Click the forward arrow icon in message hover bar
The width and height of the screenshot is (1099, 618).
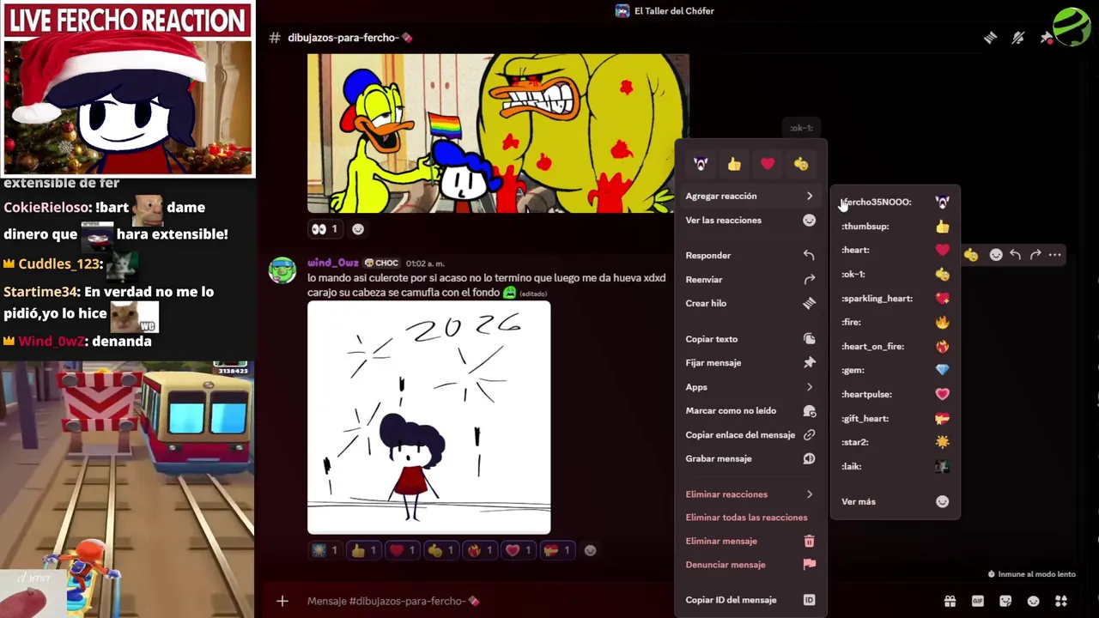coord(1035,255)
